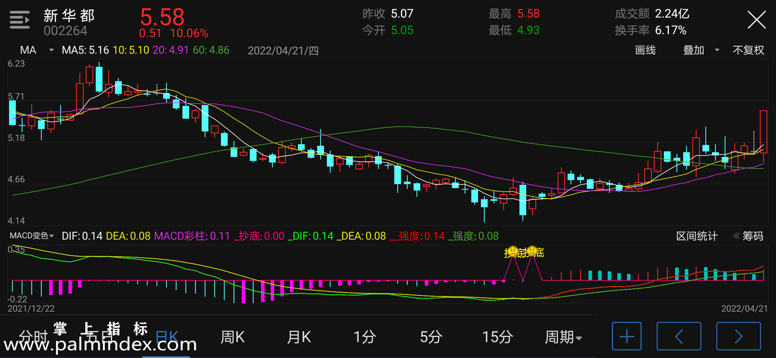Toggle the 不复权 adjustment setting
Screen dimensions: 776x358
point(748,50)
